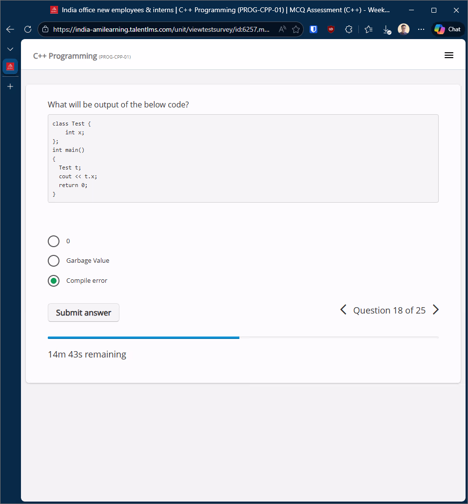This screenshot has height=504, width=468.
Task: Click the browser back arrow
Action: point(10,29)
